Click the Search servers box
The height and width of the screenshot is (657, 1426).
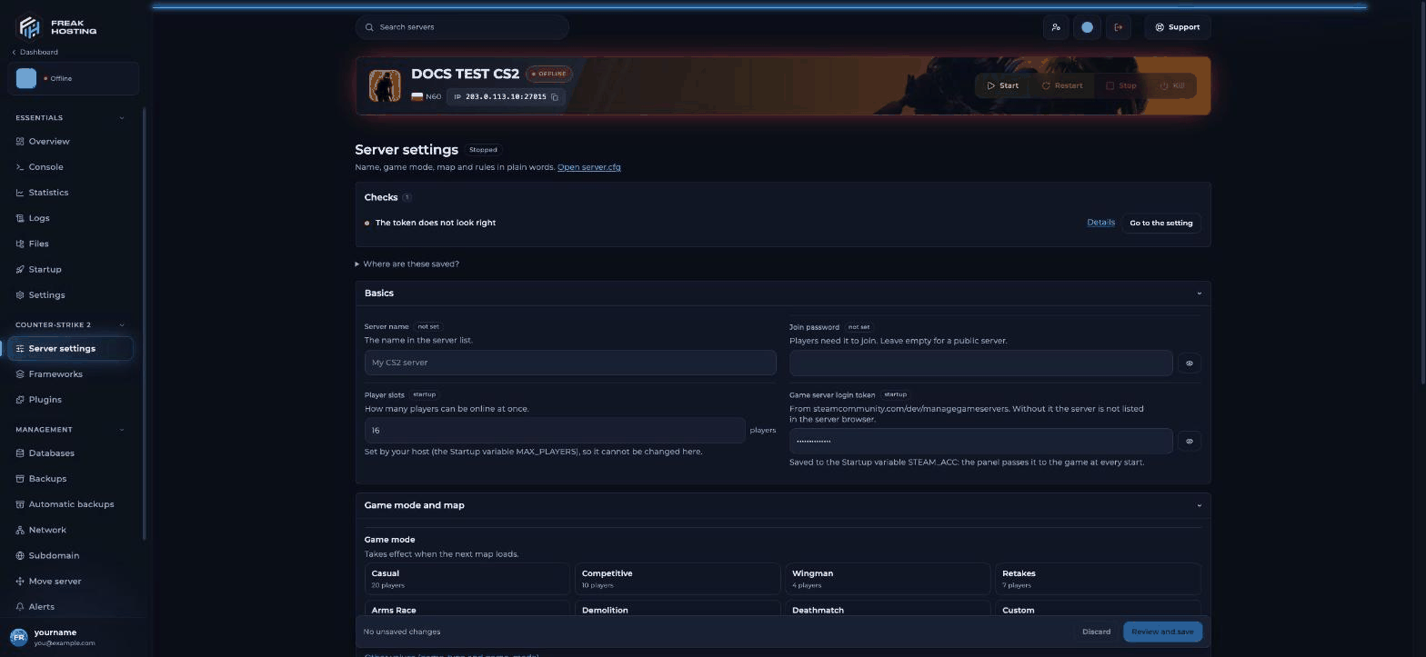(x=463, y=27)
